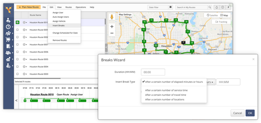Open gear dropdown for Houston Route 0008

[x=25, y=37]
